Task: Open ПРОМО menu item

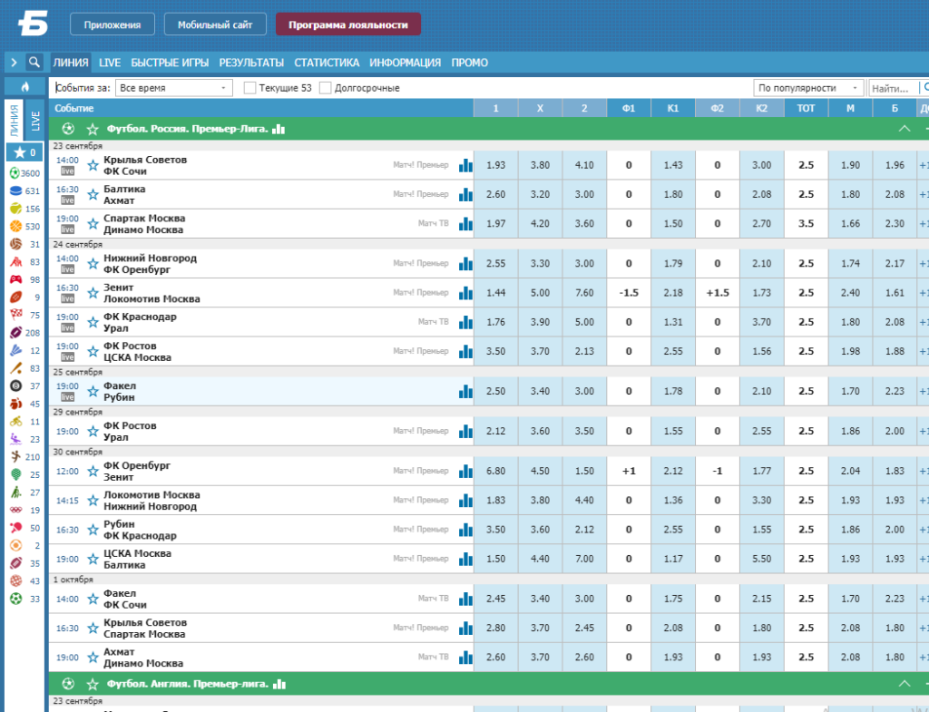Action: [x=470, y=63]
